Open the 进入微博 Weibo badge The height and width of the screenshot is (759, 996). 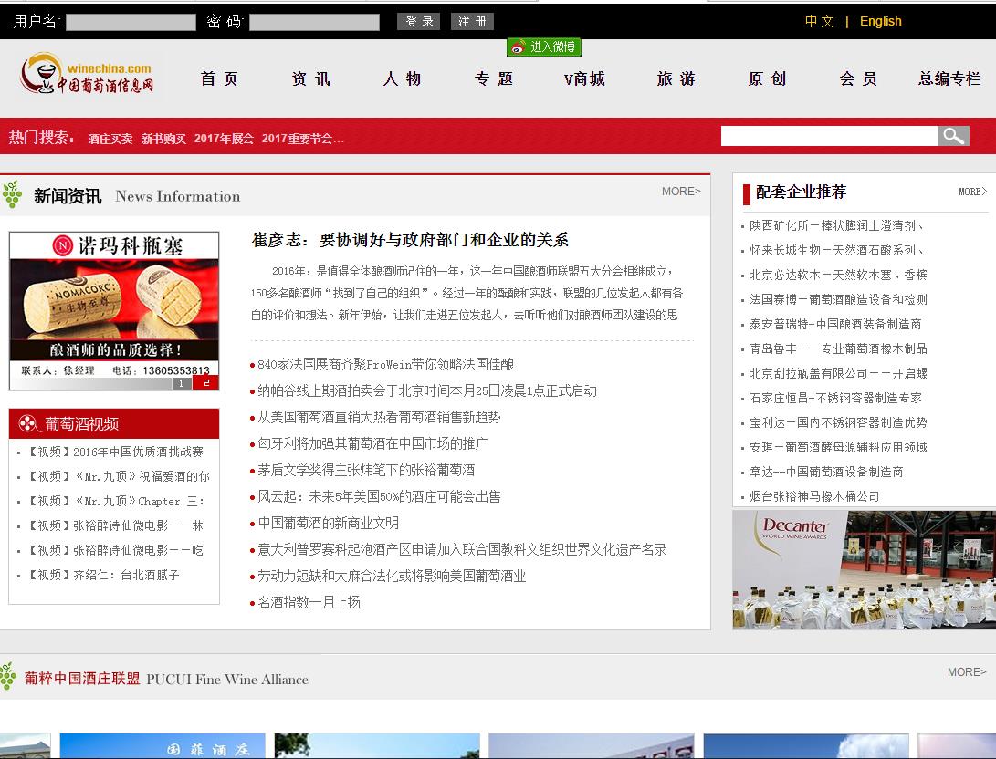[x=544, y=47]
